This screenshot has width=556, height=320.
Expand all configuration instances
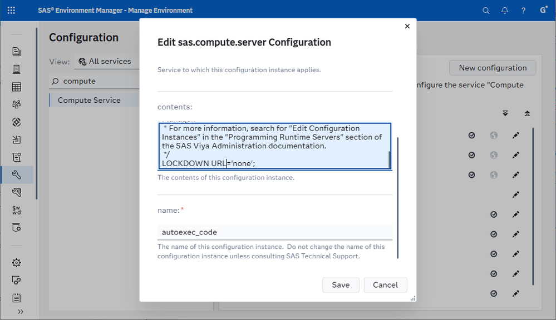[x=505, y=113]
